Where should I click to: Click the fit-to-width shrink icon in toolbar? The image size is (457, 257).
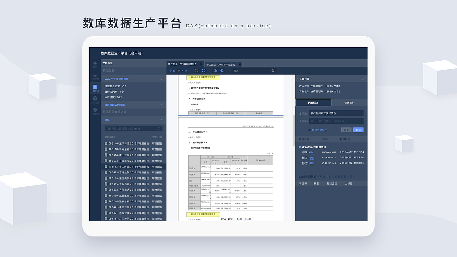coord(196,71)
